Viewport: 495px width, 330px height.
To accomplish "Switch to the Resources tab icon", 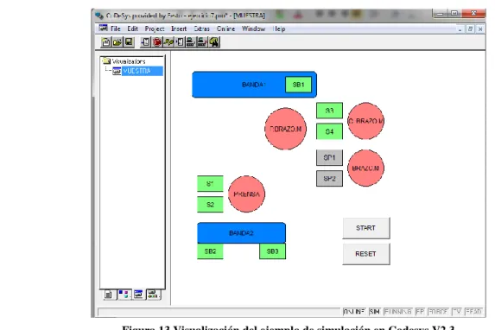I will coord(154,295).
